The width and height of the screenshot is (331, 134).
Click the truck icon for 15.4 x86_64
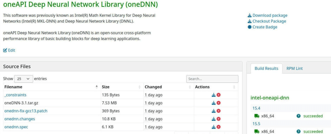tap(257, 116)
